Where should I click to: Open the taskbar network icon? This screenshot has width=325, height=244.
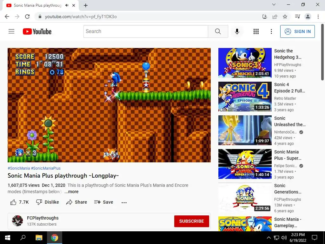tap(276, 238)
